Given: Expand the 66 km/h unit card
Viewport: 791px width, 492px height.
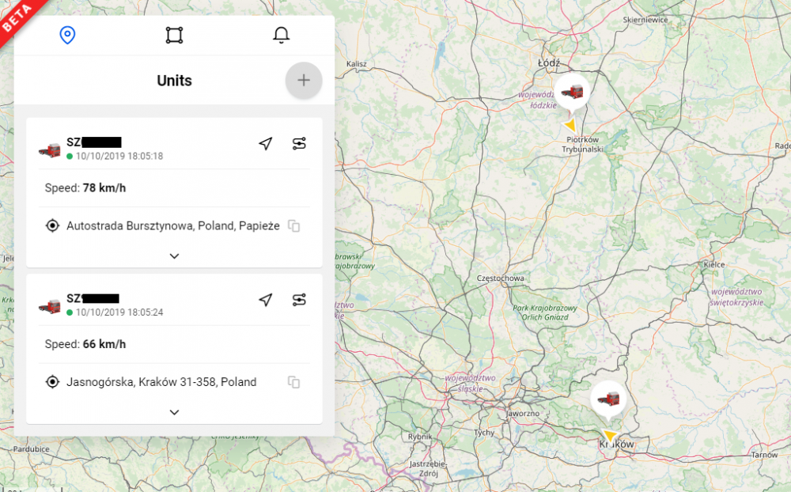Looking at the screenshot, I should click(175, 412).
